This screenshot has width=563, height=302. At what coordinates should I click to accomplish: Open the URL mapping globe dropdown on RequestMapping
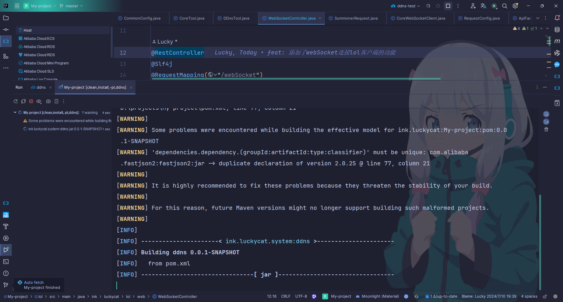click(212, 75)
